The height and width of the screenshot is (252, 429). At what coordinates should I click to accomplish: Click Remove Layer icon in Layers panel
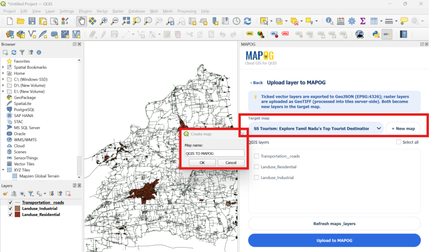[x=68, y=194]
